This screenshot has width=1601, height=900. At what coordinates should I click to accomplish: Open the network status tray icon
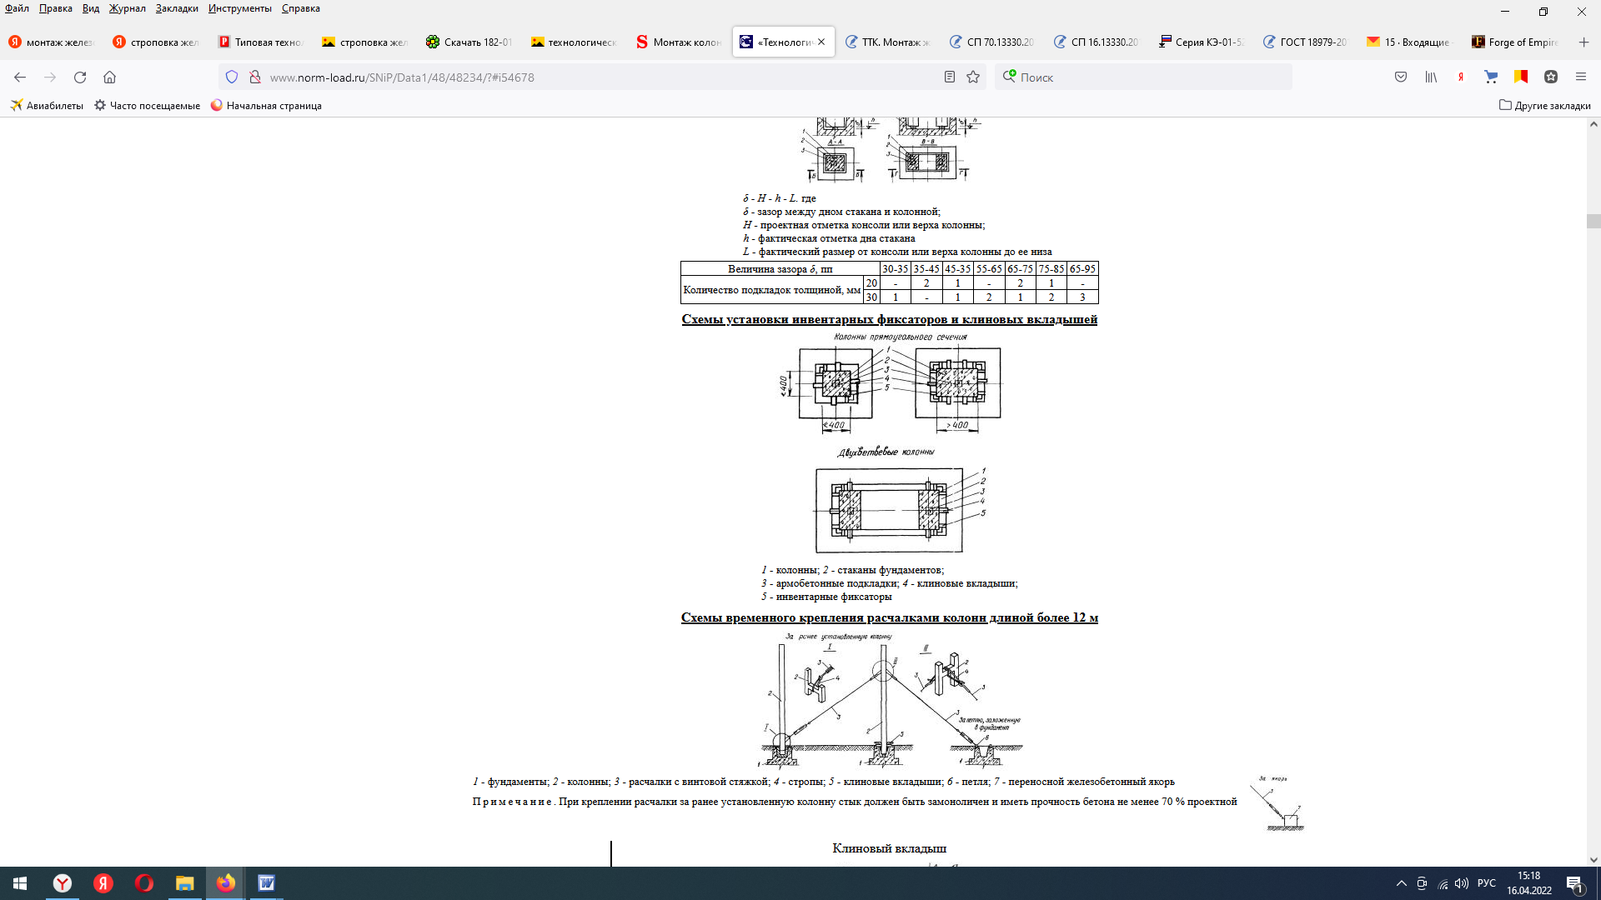click(x=1443, y=883)
